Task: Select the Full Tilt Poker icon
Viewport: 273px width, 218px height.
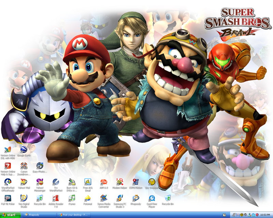Action: coord(8,200)
